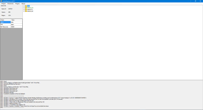This screenshot has height=110, width=203.
Task: Expand the data(us_sp) tree node
Action: (x=24, y=11)
